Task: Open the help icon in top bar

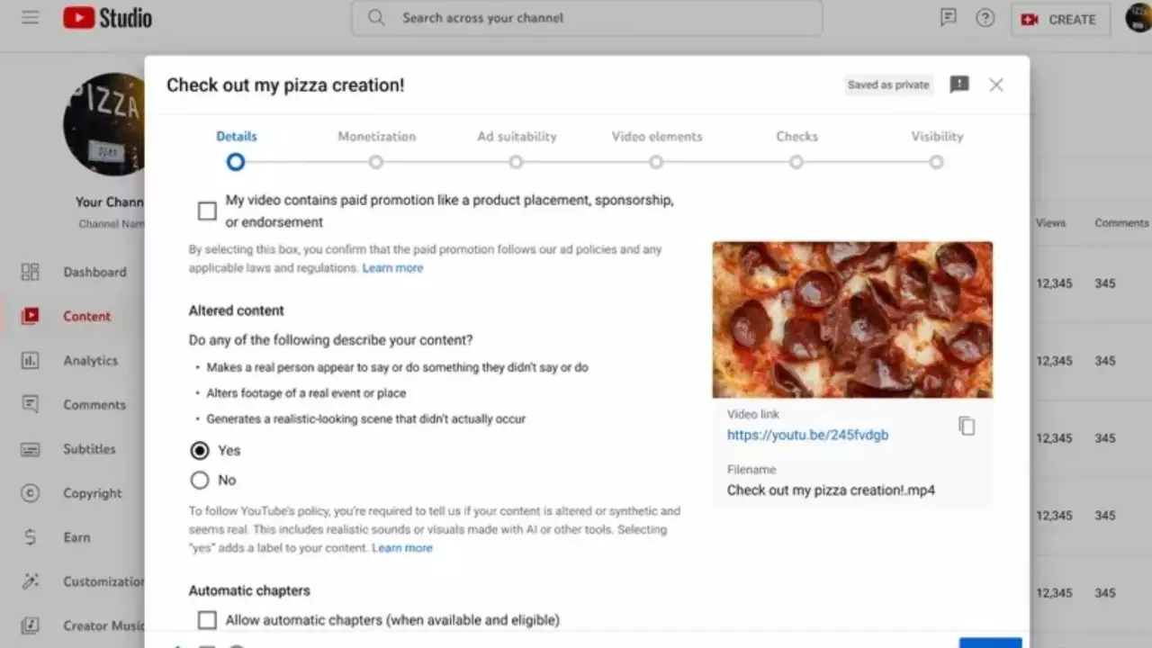Action: [985, 18]
